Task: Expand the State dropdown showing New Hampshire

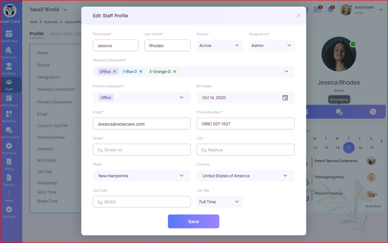Action: [142, 176]
